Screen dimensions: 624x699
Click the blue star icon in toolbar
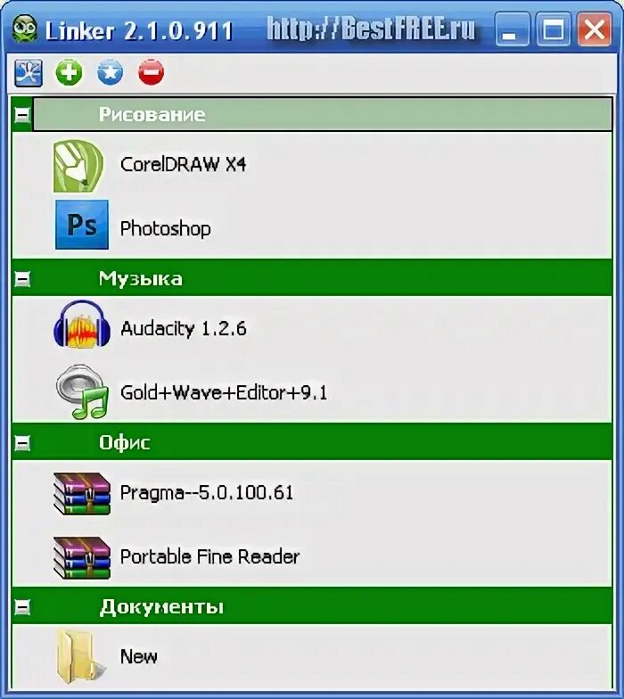tap(111, 72)
